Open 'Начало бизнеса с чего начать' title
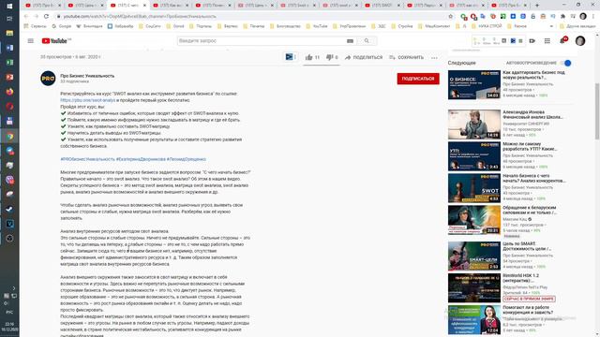 534,178
